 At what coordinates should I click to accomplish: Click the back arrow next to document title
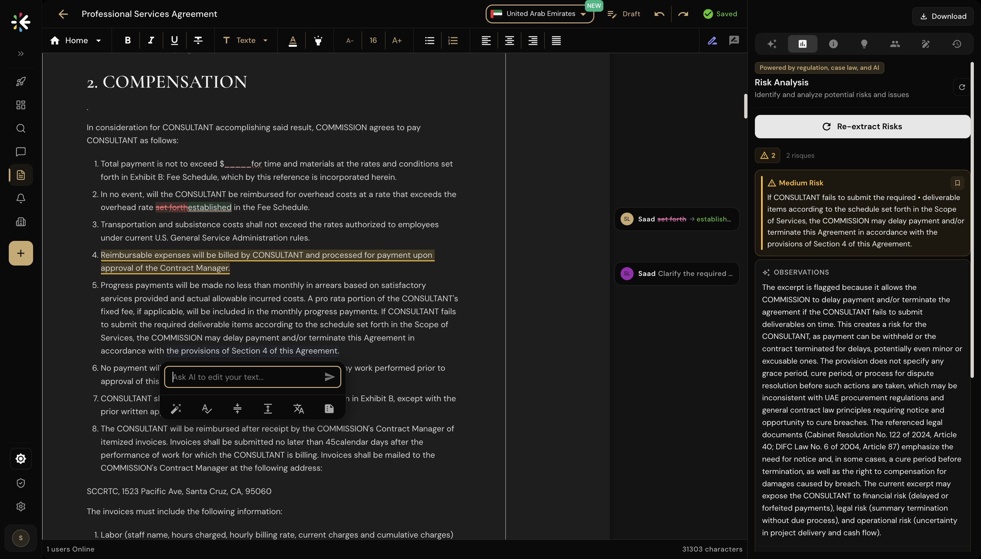[x=63, y=14]
